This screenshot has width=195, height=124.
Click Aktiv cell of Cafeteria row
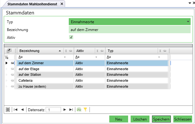coord(89,80)
